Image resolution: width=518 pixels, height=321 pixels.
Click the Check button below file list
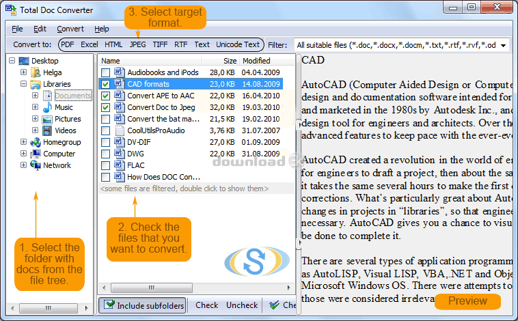(207, 305)
